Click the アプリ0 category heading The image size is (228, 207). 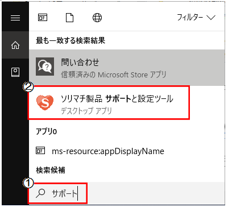tap(46, 131)
